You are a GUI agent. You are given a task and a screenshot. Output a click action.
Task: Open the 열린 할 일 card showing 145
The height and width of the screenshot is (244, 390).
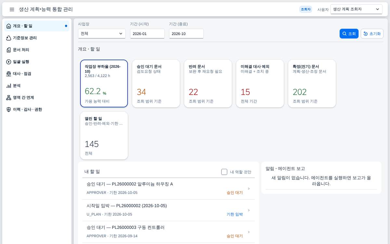pyautogui.click(x=104, y=136)
